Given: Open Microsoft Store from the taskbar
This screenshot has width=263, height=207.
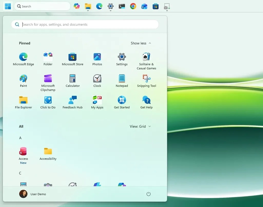Looking at the screenshot, I should (155, 6).
